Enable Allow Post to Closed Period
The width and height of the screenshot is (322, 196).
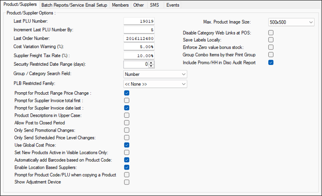[x=127, y=122]
